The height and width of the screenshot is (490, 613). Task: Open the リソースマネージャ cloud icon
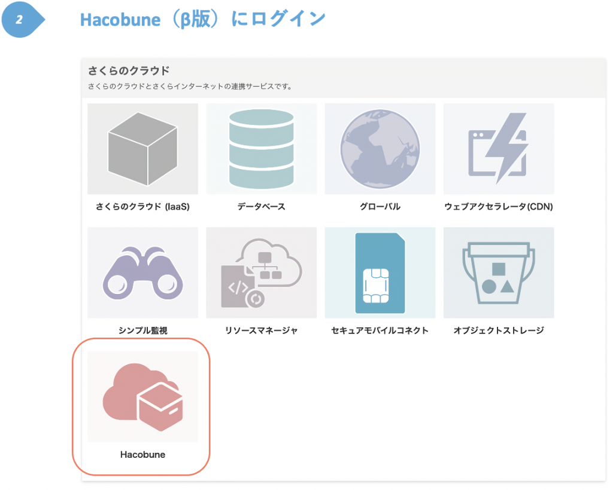261,272
